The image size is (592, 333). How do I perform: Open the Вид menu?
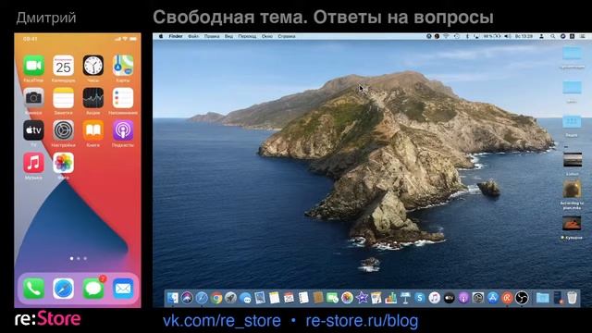pos(228,36)
